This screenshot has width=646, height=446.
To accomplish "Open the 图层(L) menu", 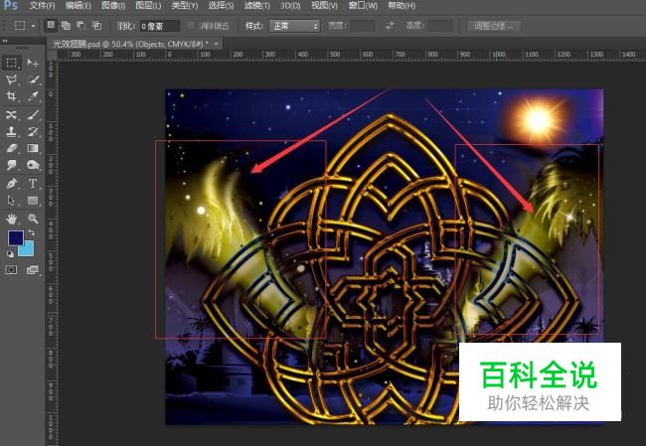I will pyautogui.click(x=148, y=6).
